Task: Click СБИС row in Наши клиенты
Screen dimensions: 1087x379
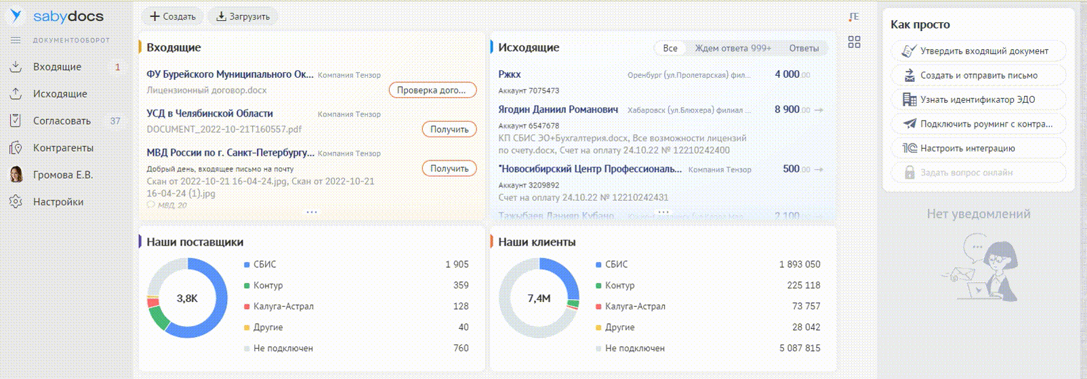Action: tap(708, 265)
